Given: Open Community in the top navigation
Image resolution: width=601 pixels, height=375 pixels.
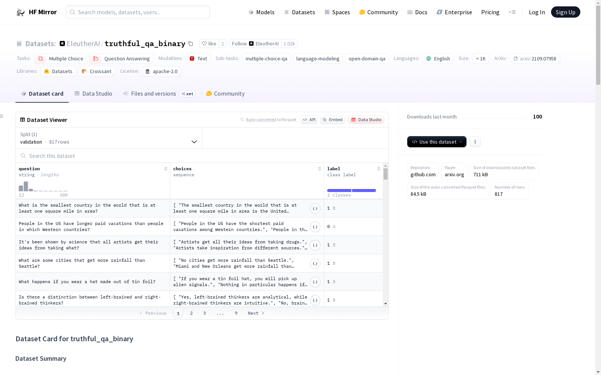Looking at the screenshot, I should click(x=379, y=12).
